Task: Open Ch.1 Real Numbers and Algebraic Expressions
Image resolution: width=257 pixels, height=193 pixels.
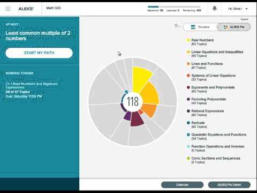Action: pyautogui.click(x=32, y=85)
